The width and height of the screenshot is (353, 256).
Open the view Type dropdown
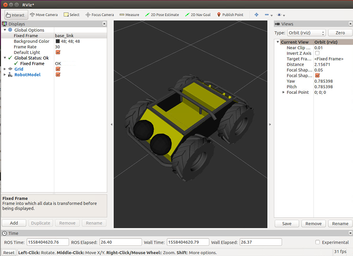[307, 33]
